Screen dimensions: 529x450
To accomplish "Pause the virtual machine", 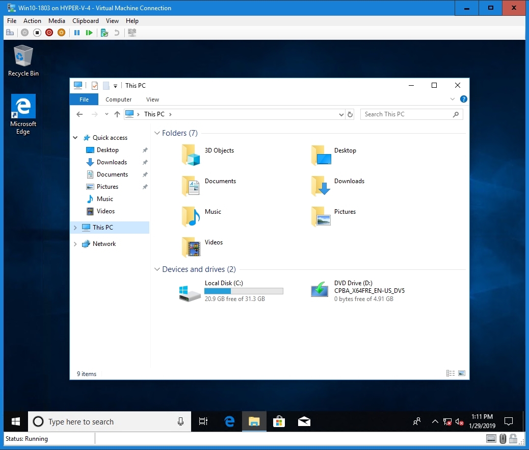I will [77, 32].
